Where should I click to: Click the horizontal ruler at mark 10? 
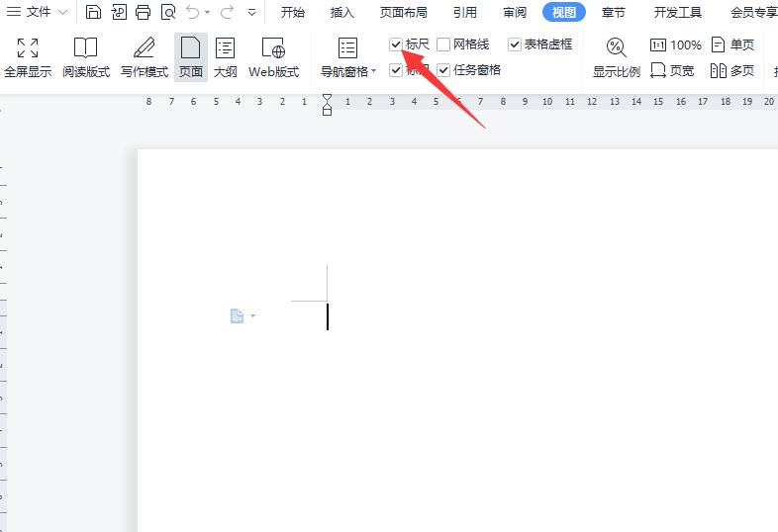[547, 102]
